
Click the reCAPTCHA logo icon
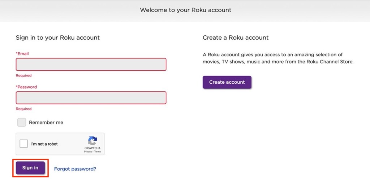92,141
